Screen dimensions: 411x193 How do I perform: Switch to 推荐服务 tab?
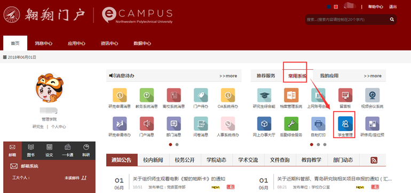[266, 76]
